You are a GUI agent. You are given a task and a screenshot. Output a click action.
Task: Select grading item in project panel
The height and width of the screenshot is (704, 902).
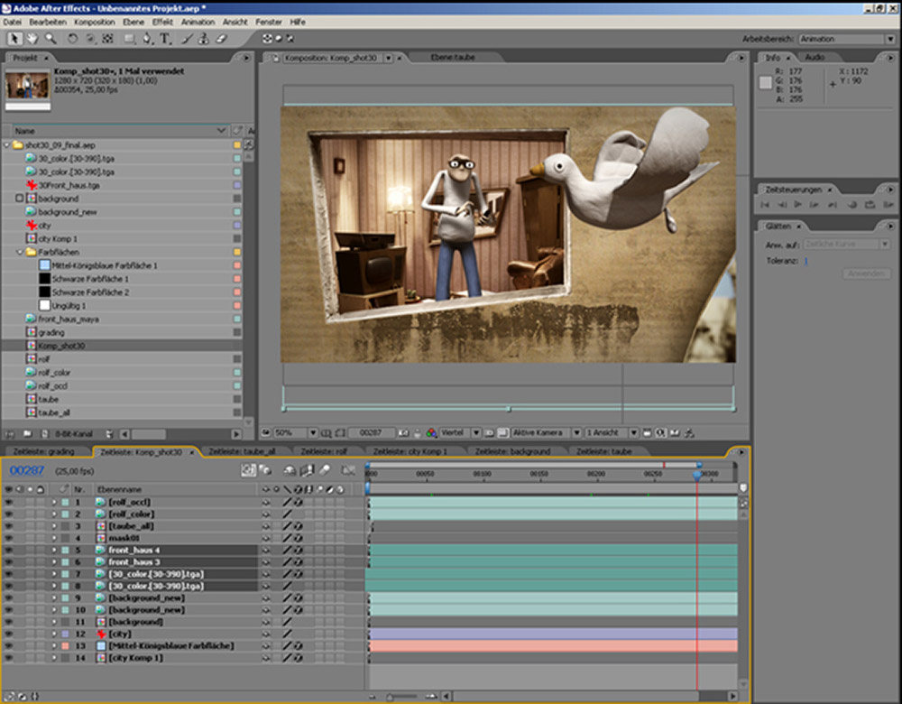[x=51, y=332]
